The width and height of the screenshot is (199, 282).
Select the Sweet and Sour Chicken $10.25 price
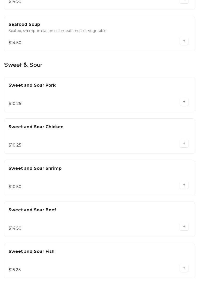click(x=15, y=145)
